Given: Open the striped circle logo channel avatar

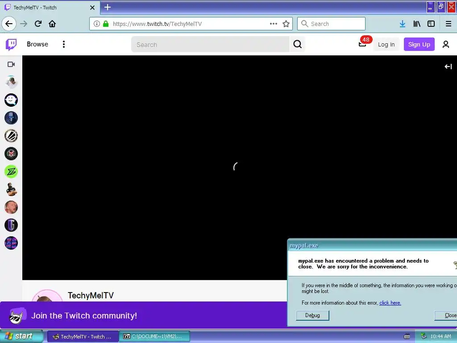Looking at the screenshot, I should 11,136.
